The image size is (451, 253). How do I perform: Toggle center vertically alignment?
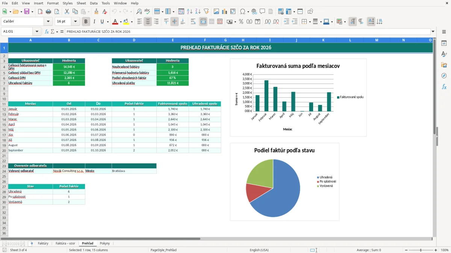(x=174, y=22)
